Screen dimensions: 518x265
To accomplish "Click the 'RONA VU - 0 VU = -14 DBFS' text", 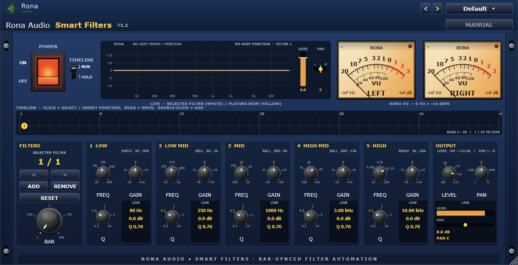I will [419, 103].
